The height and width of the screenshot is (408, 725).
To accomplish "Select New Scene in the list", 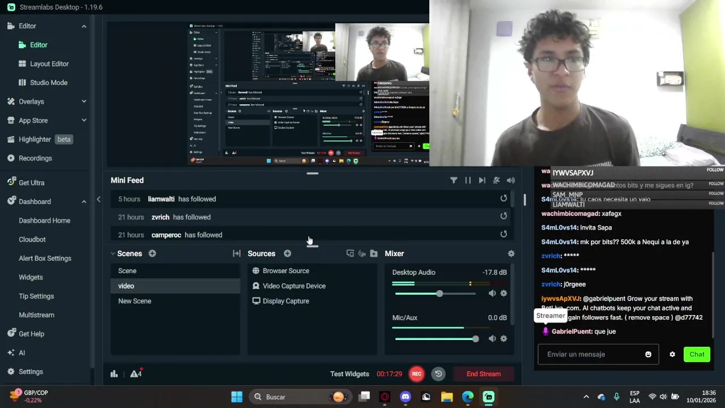I will (x=175, y=301).
